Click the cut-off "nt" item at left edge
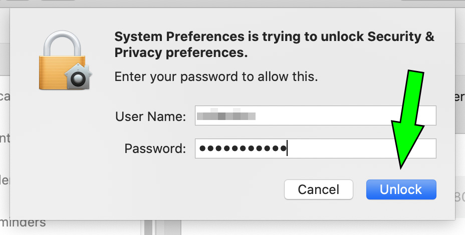The width and height of the screenshot is (465, 235). 5,138
